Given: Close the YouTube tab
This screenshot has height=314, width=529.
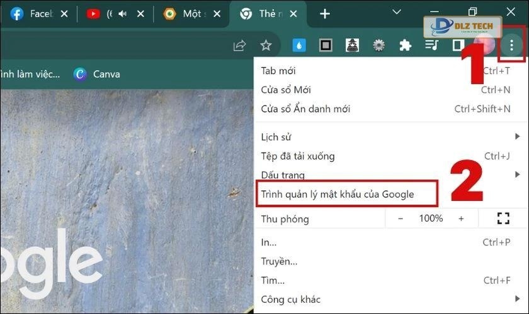Looking at the screenshot, I should pos(140,14).
